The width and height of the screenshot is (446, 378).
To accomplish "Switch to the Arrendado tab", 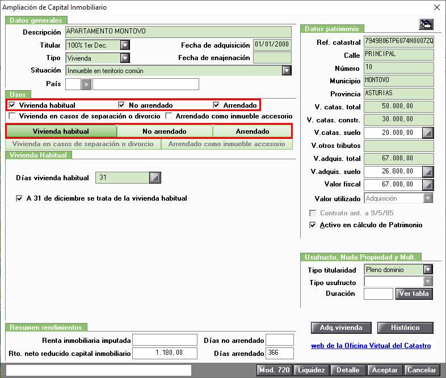I will [x=253, y=131].
